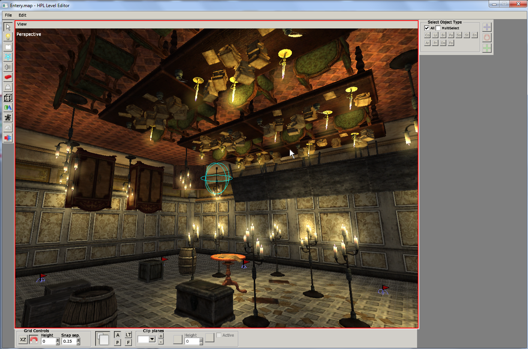Toggle the 'En' entities filter button
Screen dimensions: 528x349
(x=474, y=35)
